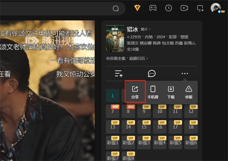
Task: Open the game center icon
Action: (x=153, y=8)
